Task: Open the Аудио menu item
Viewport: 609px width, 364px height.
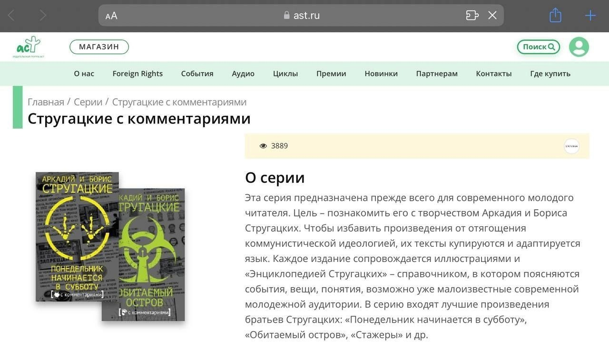Action: coord(243,74)
